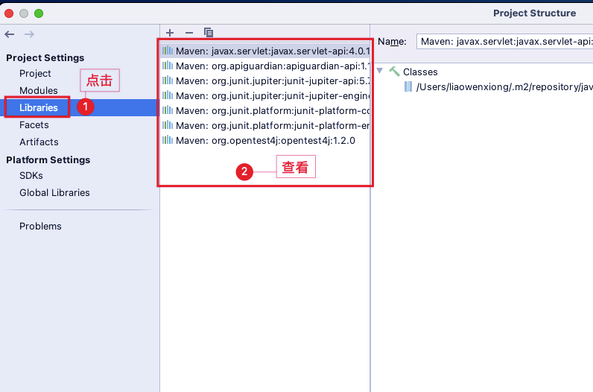Image resolution: width=593 pixels, height=392 pixels.
Task: Click the Classes hammer icon
Action: (394, 72)
